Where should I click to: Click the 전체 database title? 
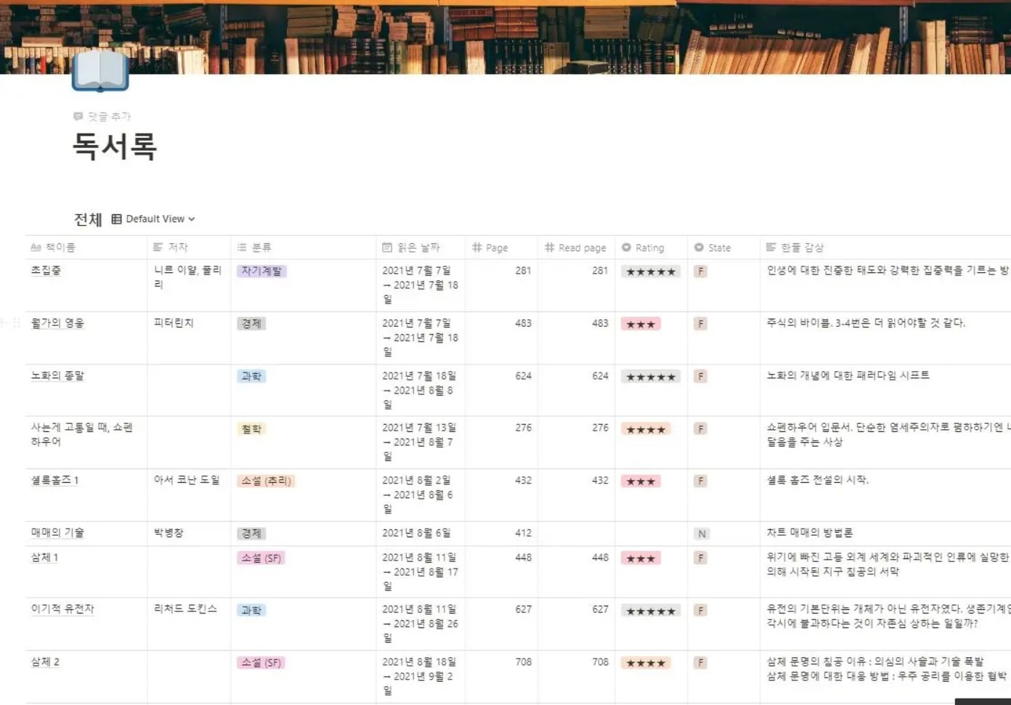[88, 219]
